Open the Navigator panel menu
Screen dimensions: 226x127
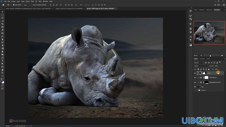pyautogui.click(x=224, y=10)
